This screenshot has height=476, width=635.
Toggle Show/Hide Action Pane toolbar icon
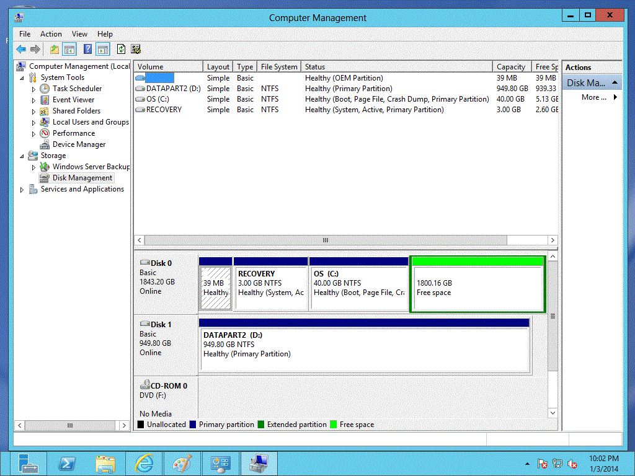[x=103, y=50]
